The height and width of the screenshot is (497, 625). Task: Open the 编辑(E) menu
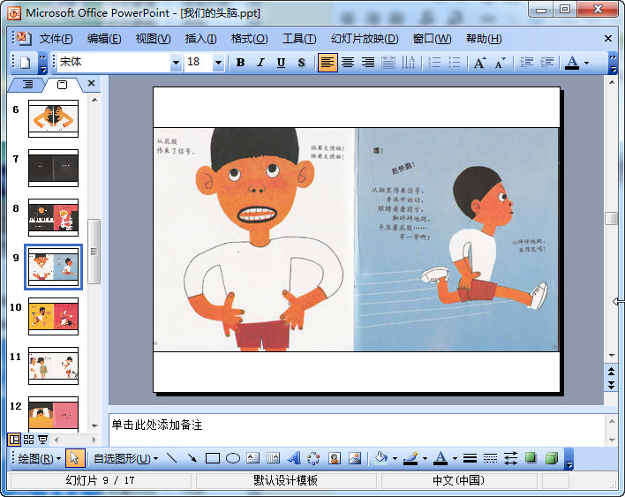pos(104,39)
